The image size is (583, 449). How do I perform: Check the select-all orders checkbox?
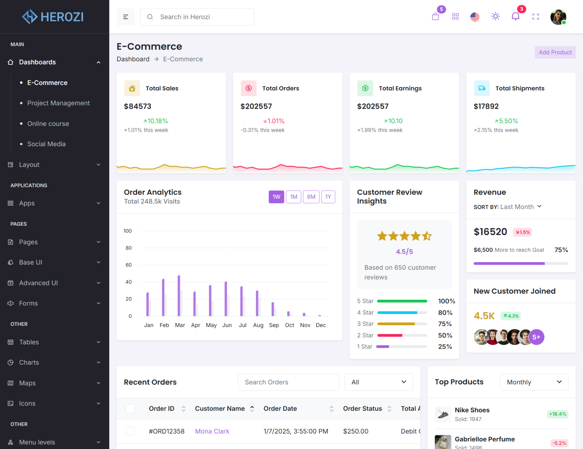tap(130, 409)
